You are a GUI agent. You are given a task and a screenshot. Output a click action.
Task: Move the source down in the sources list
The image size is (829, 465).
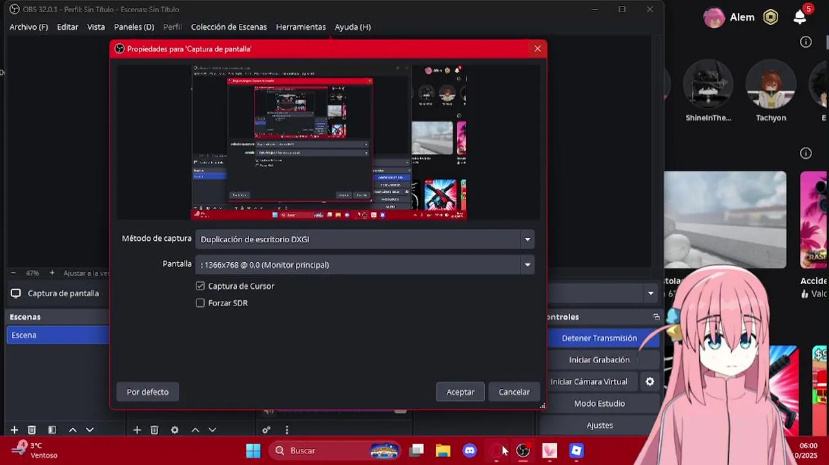coord(212,430)
